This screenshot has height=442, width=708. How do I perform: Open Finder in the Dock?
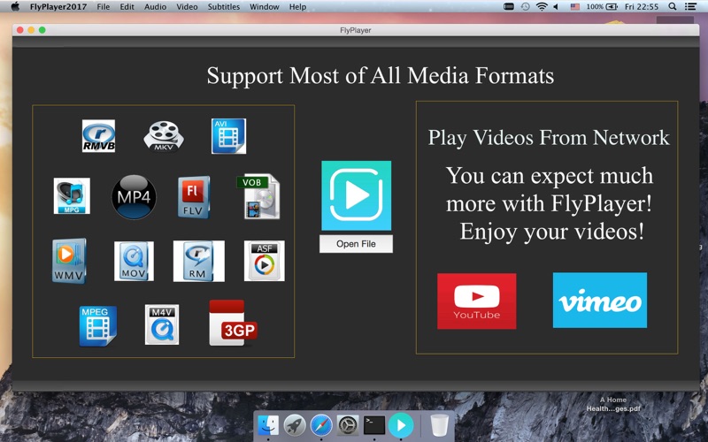click(268, 425)
